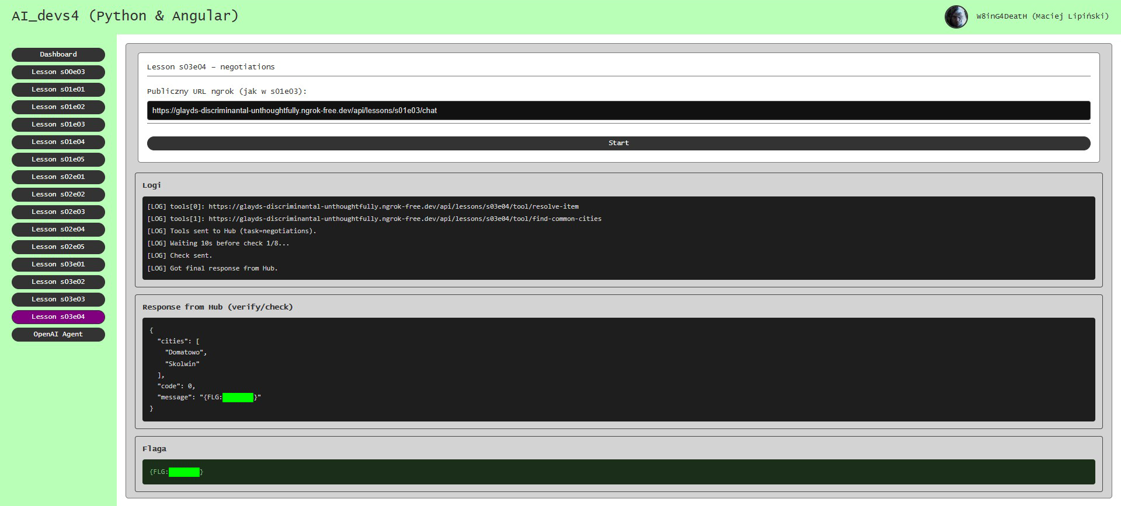The image size is (1121, 506).
Task: Select Lesson s01e02 from sidebar
Action: pos(58,107)
